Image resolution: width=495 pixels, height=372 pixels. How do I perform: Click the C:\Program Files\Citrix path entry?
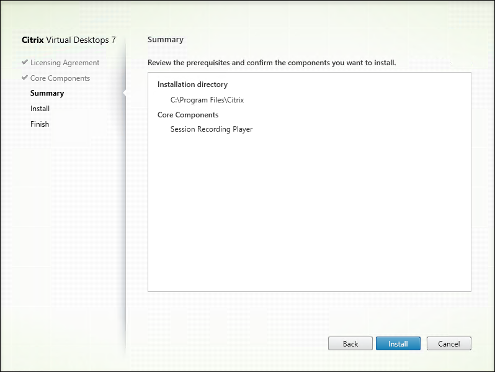tap(203, 99)
